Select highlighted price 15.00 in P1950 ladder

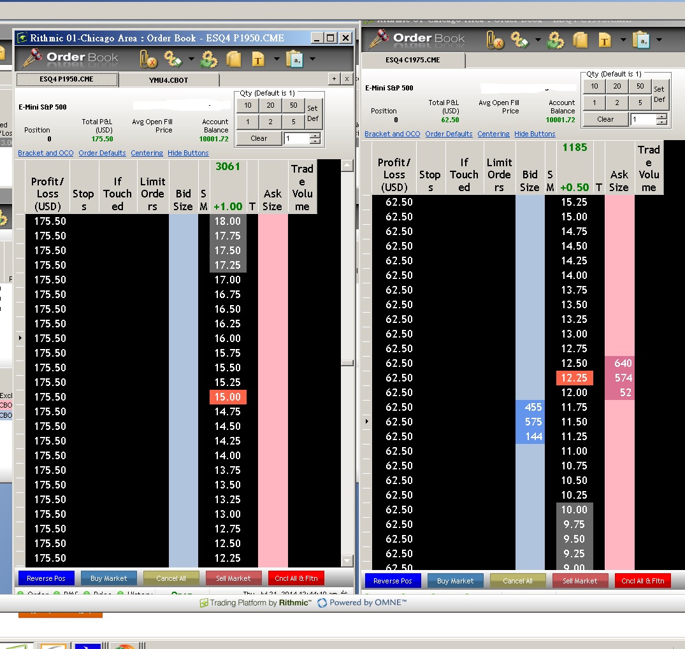[x=228, y=397]
